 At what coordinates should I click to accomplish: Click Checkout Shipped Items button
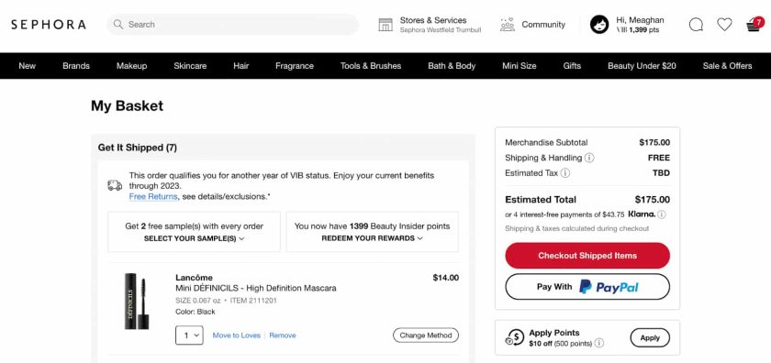click(587, 256)
